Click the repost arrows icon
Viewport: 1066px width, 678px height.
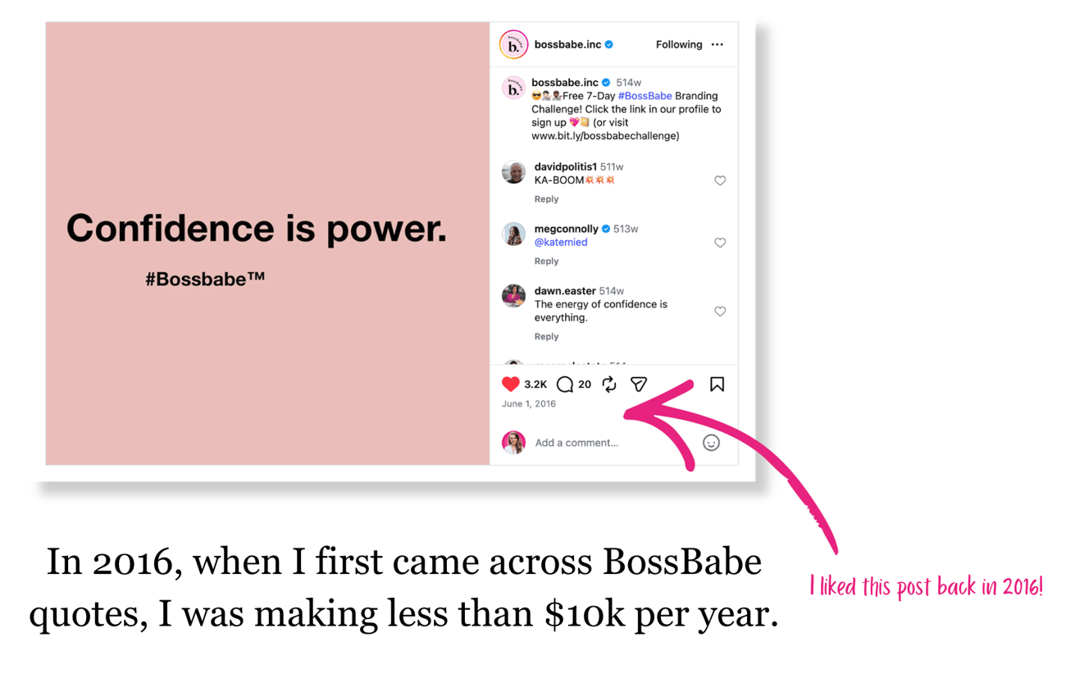pos(609,385)
